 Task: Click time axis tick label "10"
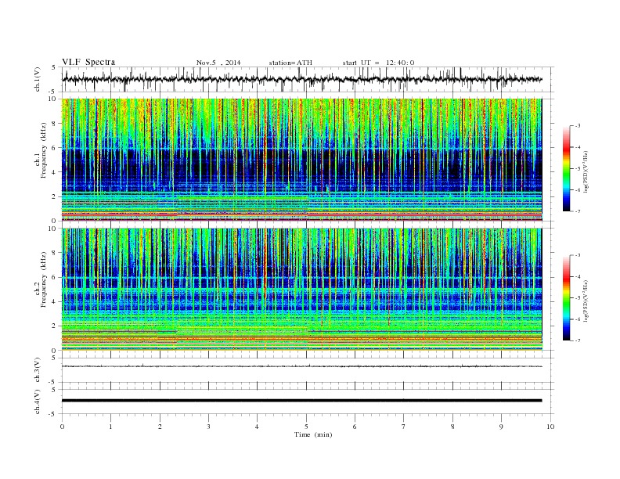click(550, 427)
